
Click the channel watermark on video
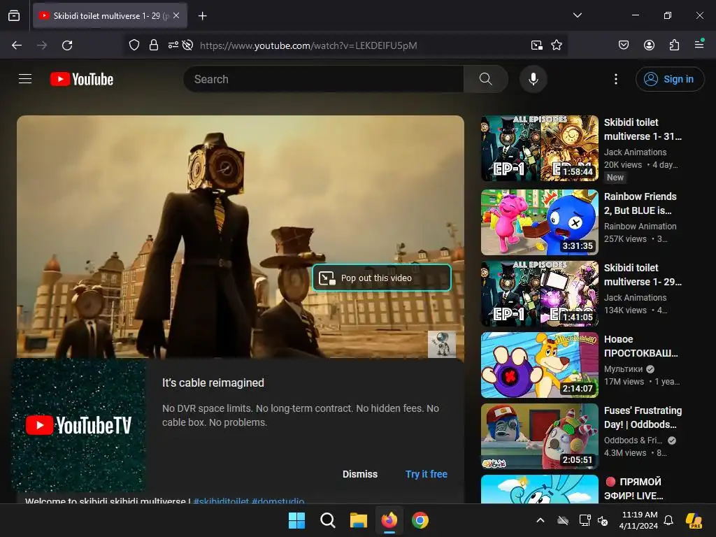442,344
